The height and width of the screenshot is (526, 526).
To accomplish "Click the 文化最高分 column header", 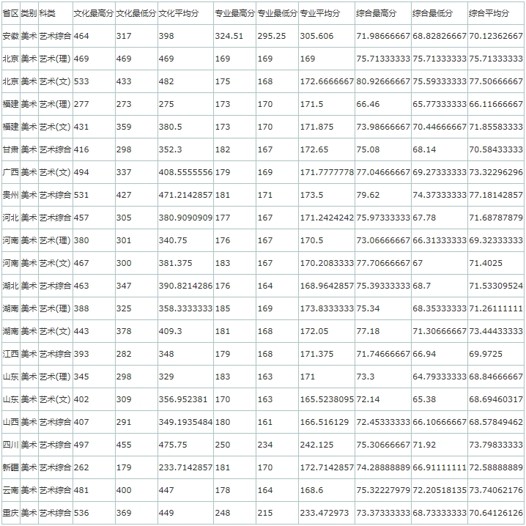I will tap(93, 14).
